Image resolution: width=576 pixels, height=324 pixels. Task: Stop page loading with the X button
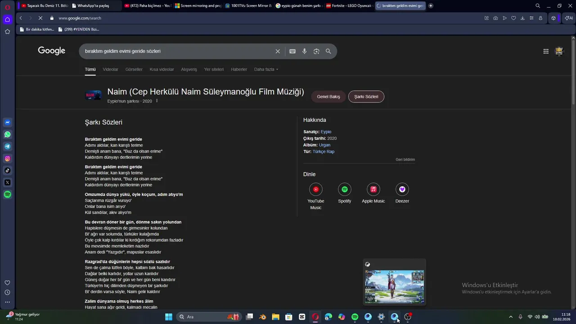click(40, 18)
